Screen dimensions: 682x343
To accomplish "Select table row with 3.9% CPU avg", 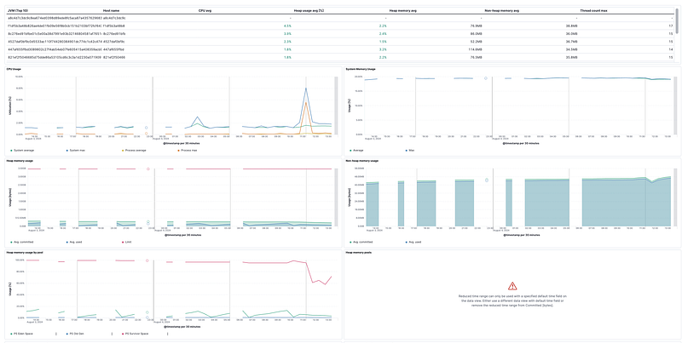I will click(x=340, y=33).
